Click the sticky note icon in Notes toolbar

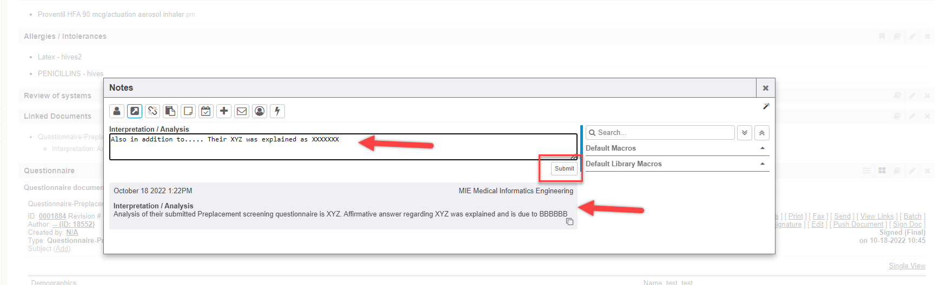point(188,111)
